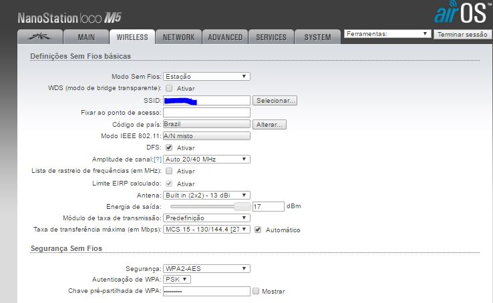The width and height of the screenshot is (493, 303).
Task: Click the Energia de saída slider handle
Action: pos(242,206)
